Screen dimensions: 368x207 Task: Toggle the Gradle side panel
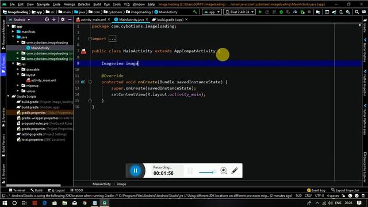365,26
